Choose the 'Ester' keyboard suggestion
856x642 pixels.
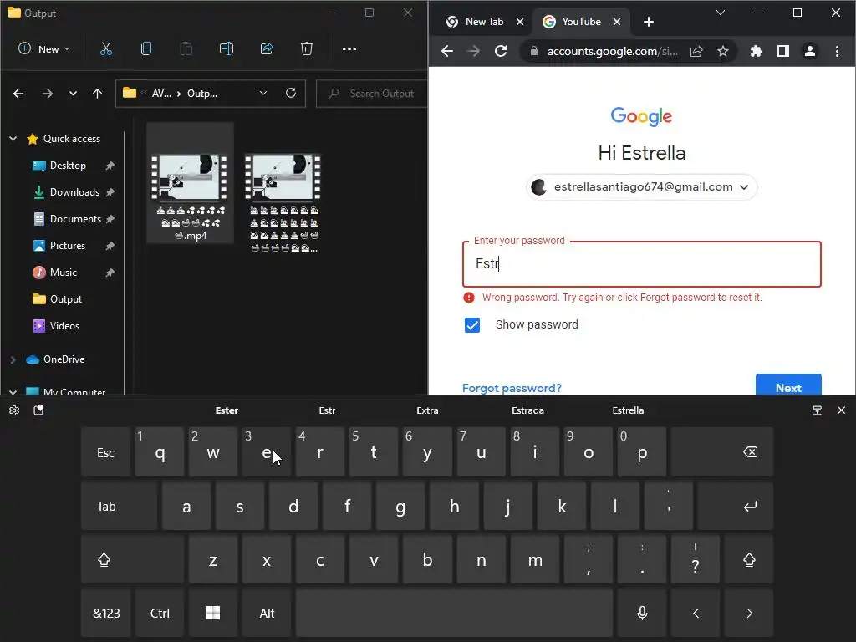pyautogui.click(x=227, y=410)
